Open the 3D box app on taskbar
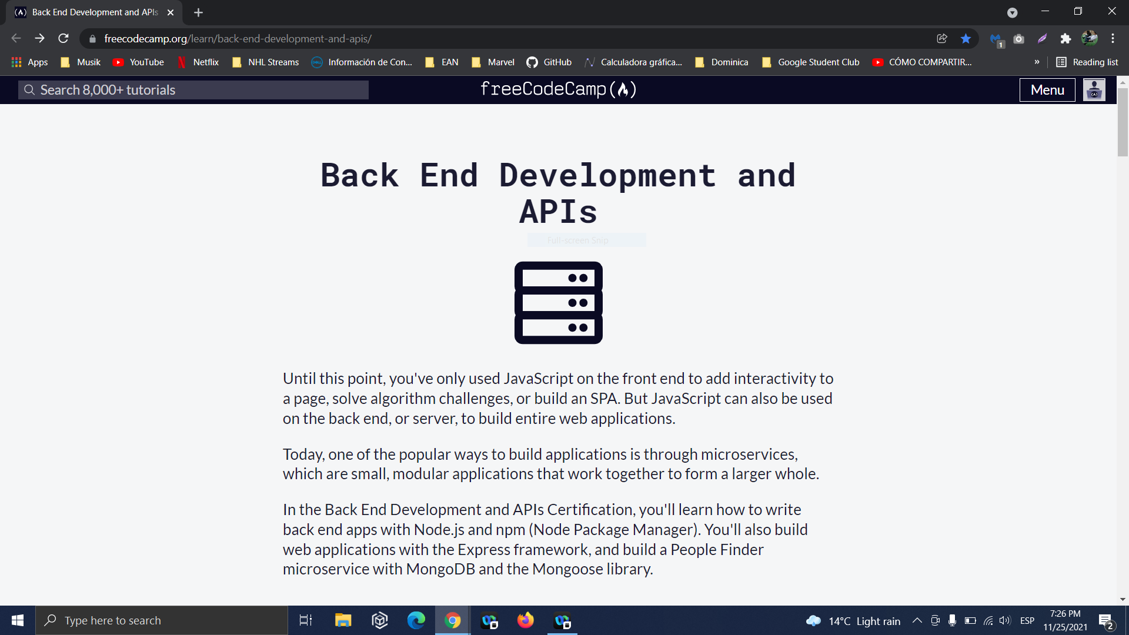 click(380, 620)
